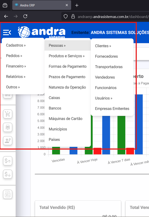Click the Andra Sistemas logo
This screenshot has height=217, width=149.
[x=42, y=32]
